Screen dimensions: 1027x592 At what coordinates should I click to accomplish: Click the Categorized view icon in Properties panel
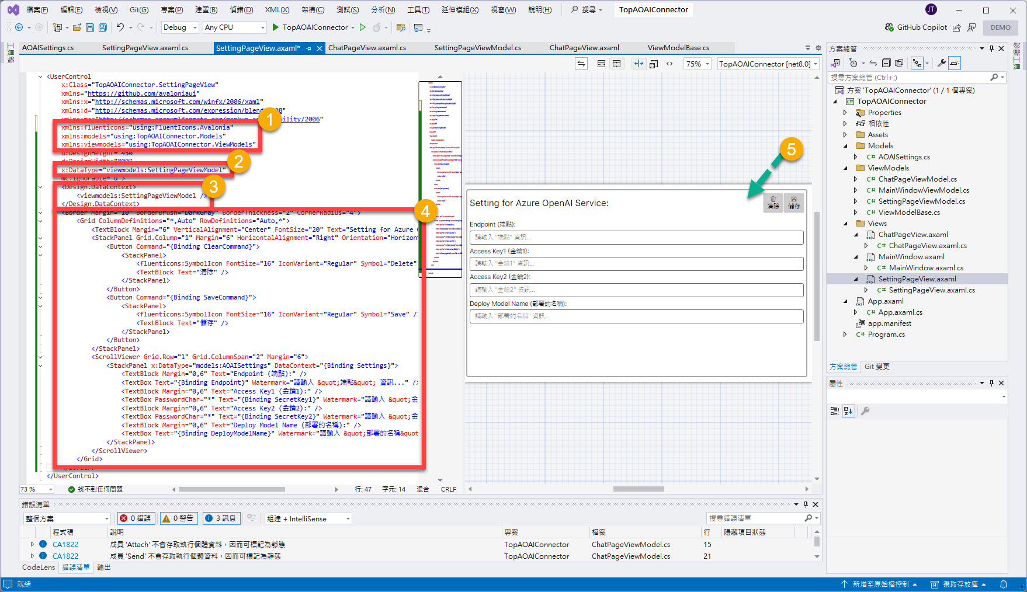835,411
